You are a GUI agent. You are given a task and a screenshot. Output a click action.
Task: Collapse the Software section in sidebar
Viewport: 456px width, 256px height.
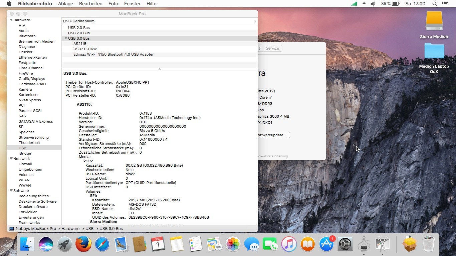pos(11,191)
